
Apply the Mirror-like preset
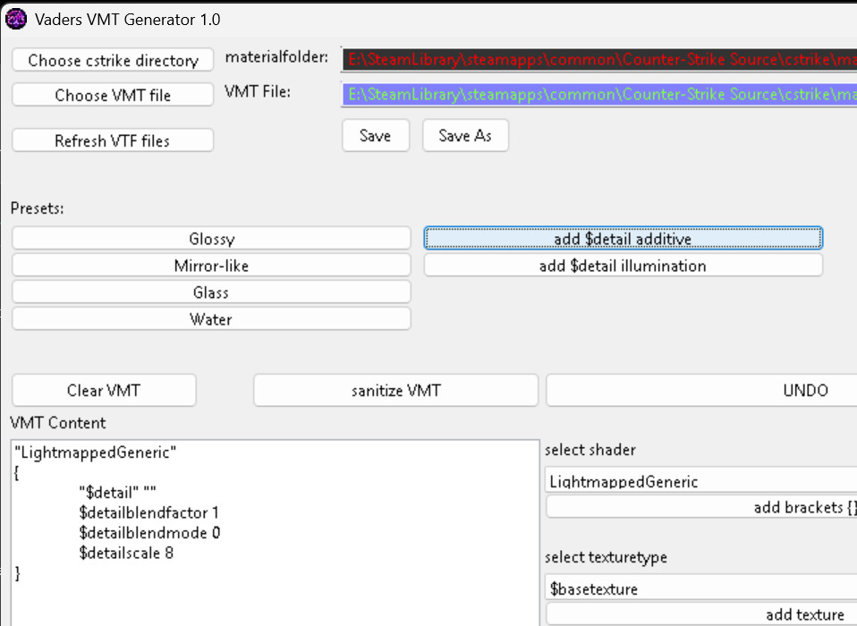211,266
